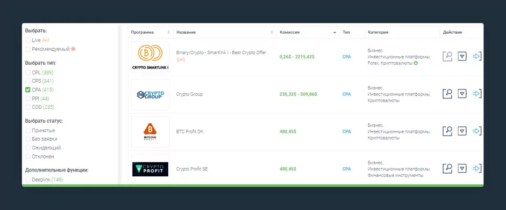Click arrow action icon for BTC Profit DK row

point(477,131)
